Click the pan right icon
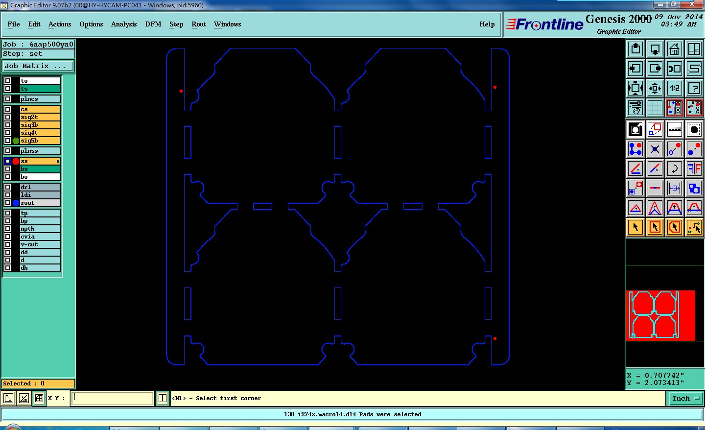Image resolution: width=705 pixels, height=430 pixels. [x=655, y=69]
